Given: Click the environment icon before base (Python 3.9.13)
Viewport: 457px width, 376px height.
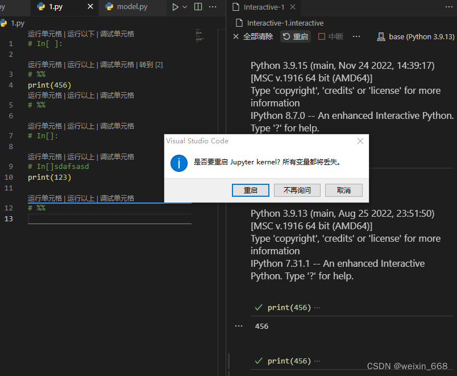Looking at the screenshot, I should (x=380, y=36).
